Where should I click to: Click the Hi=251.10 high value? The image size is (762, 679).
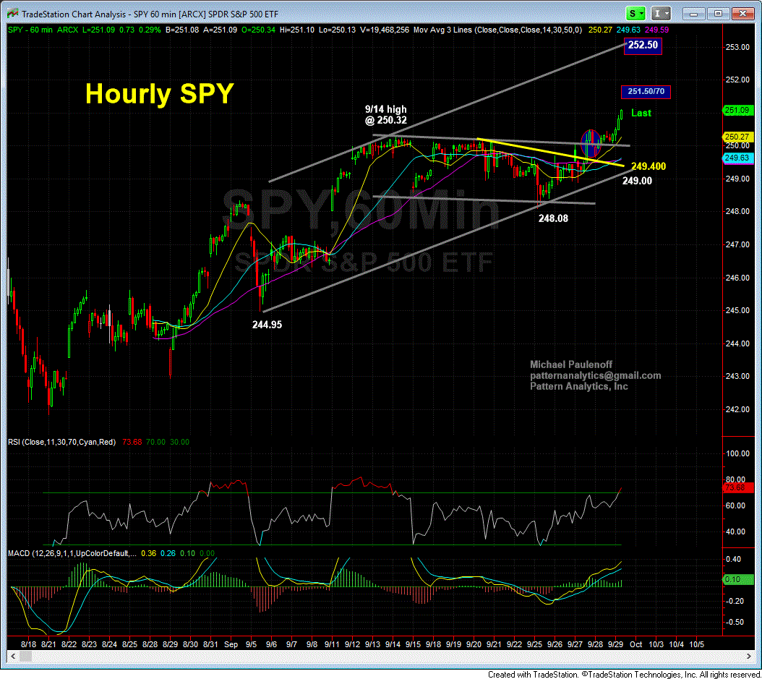tap(296, 30)
